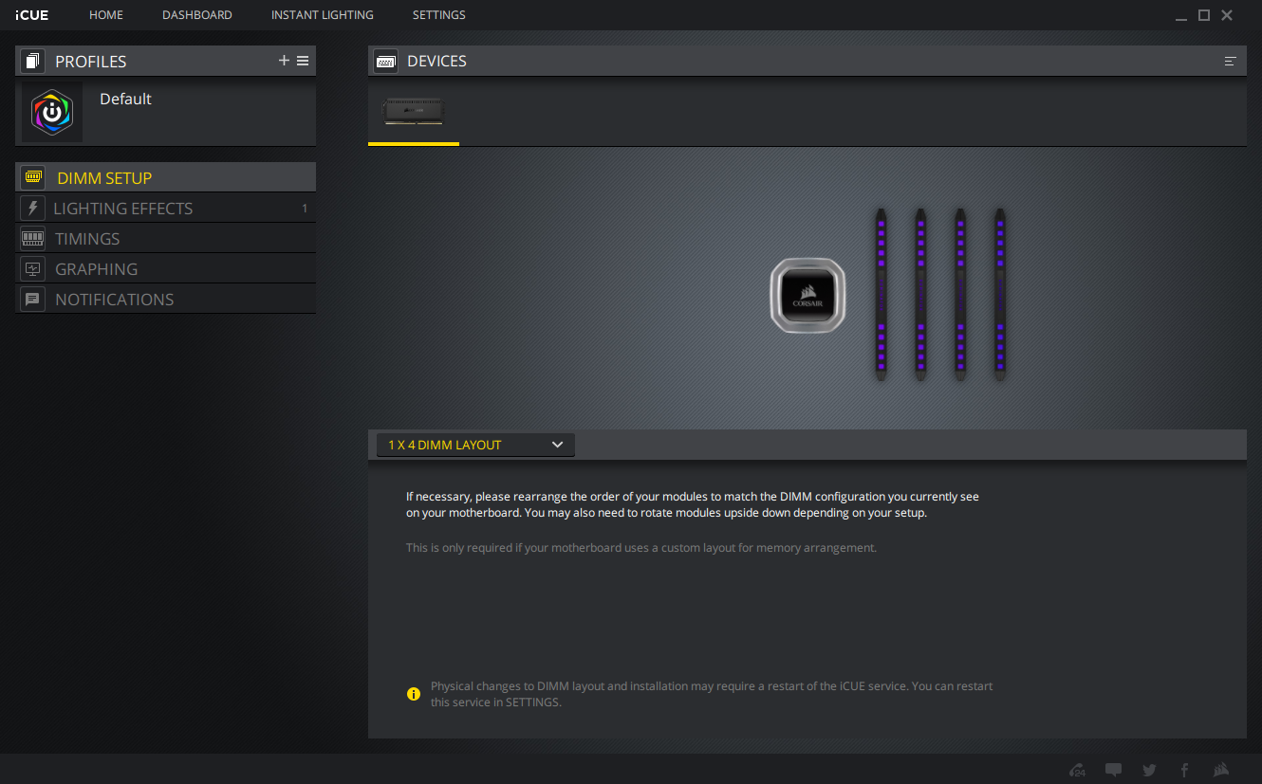Open the DASHBOARD tab
This screenshot has height=784, width=1262.
(197, 15)
